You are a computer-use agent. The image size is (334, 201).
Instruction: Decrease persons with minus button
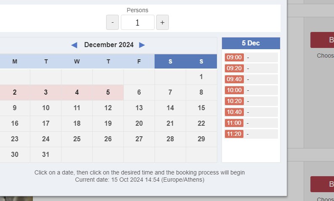[112, 22]
